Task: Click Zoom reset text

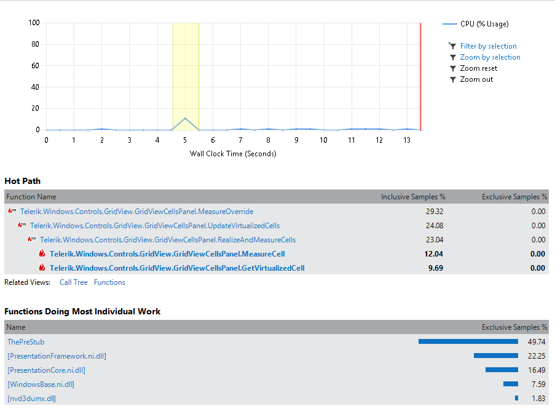Action: tap(479, 68)
